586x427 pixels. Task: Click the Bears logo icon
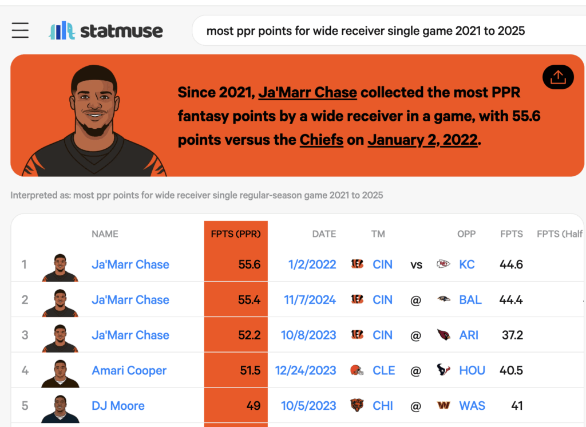[x=358, y=406]
